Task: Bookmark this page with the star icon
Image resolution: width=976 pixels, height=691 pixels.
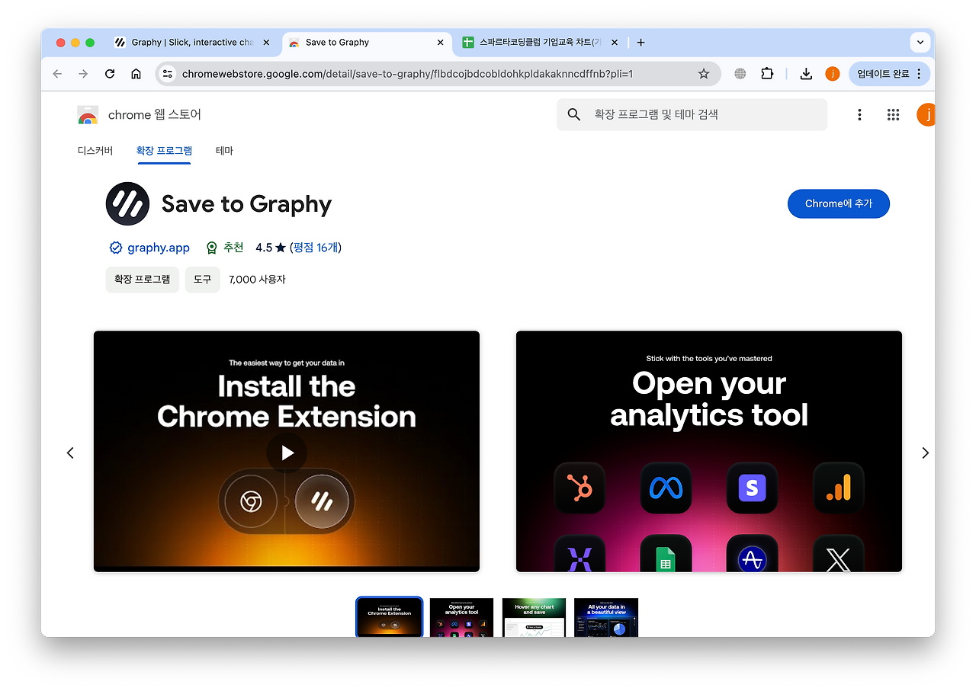Action: (x=704, y=74)
